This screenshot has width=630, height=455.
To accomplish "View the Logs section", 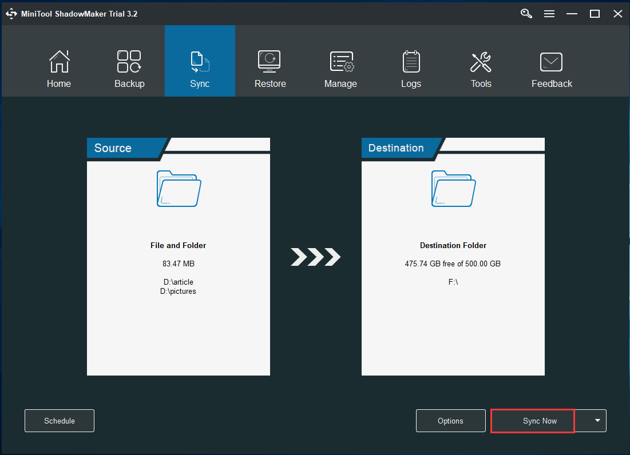I will [411, 67].
